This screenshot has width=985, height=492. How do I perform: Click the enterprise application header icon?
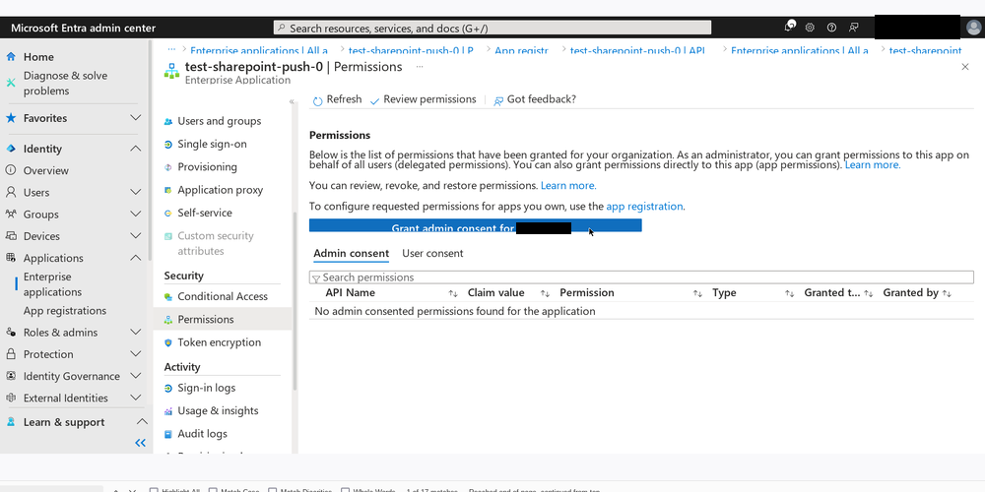click(x=171, y=70)
